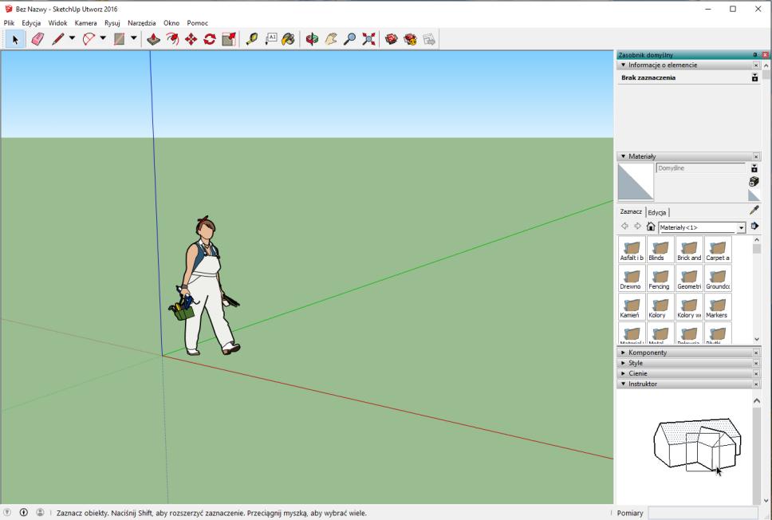
Task: Select the Scale tool
Action: [229, 39]
